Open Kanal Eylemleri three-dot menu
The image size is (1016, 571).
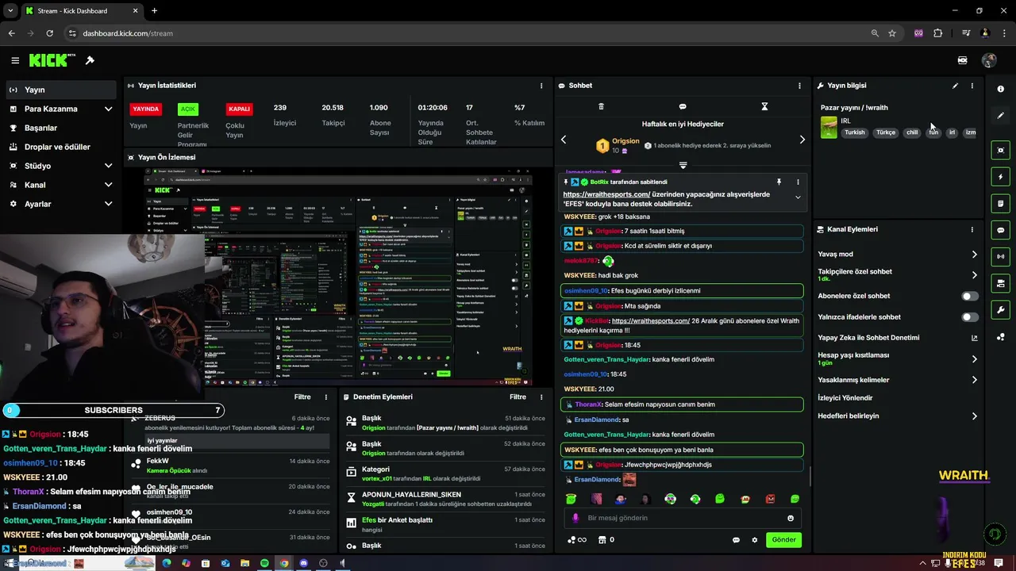pos(972,229)
